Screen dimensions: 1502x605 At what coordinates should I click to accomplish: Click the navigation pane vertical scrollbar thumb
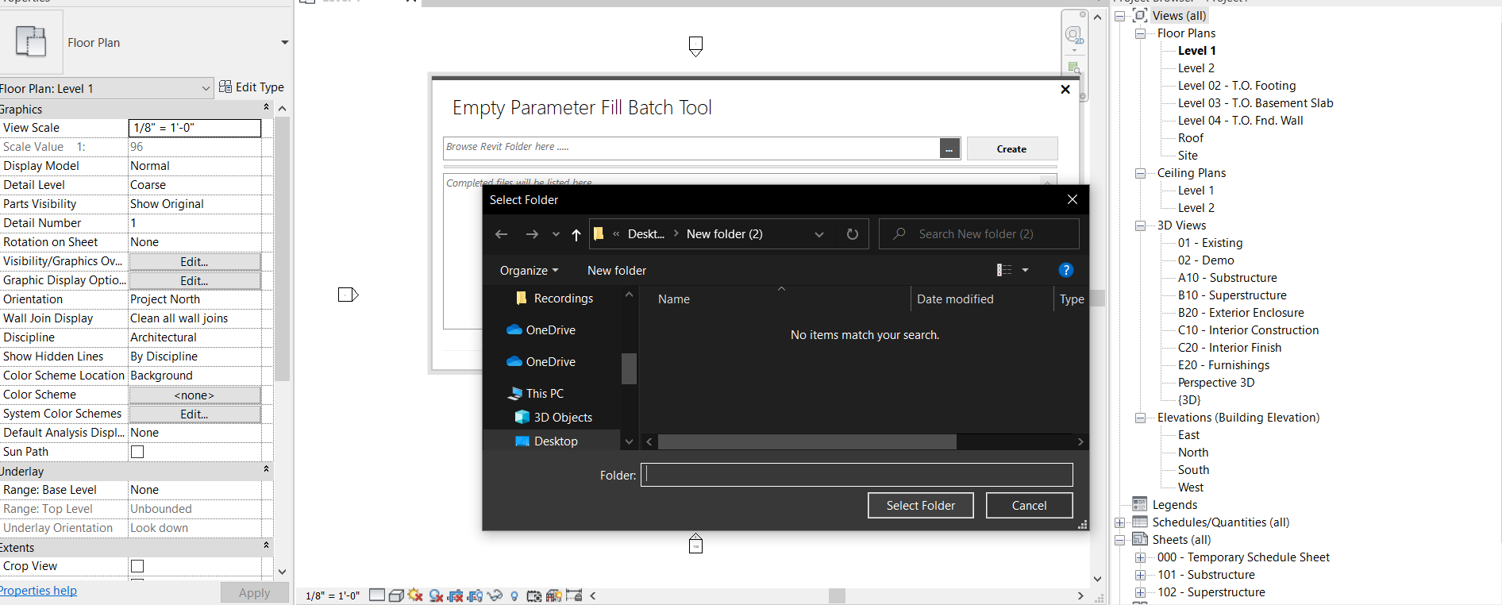tap(629, 368)
